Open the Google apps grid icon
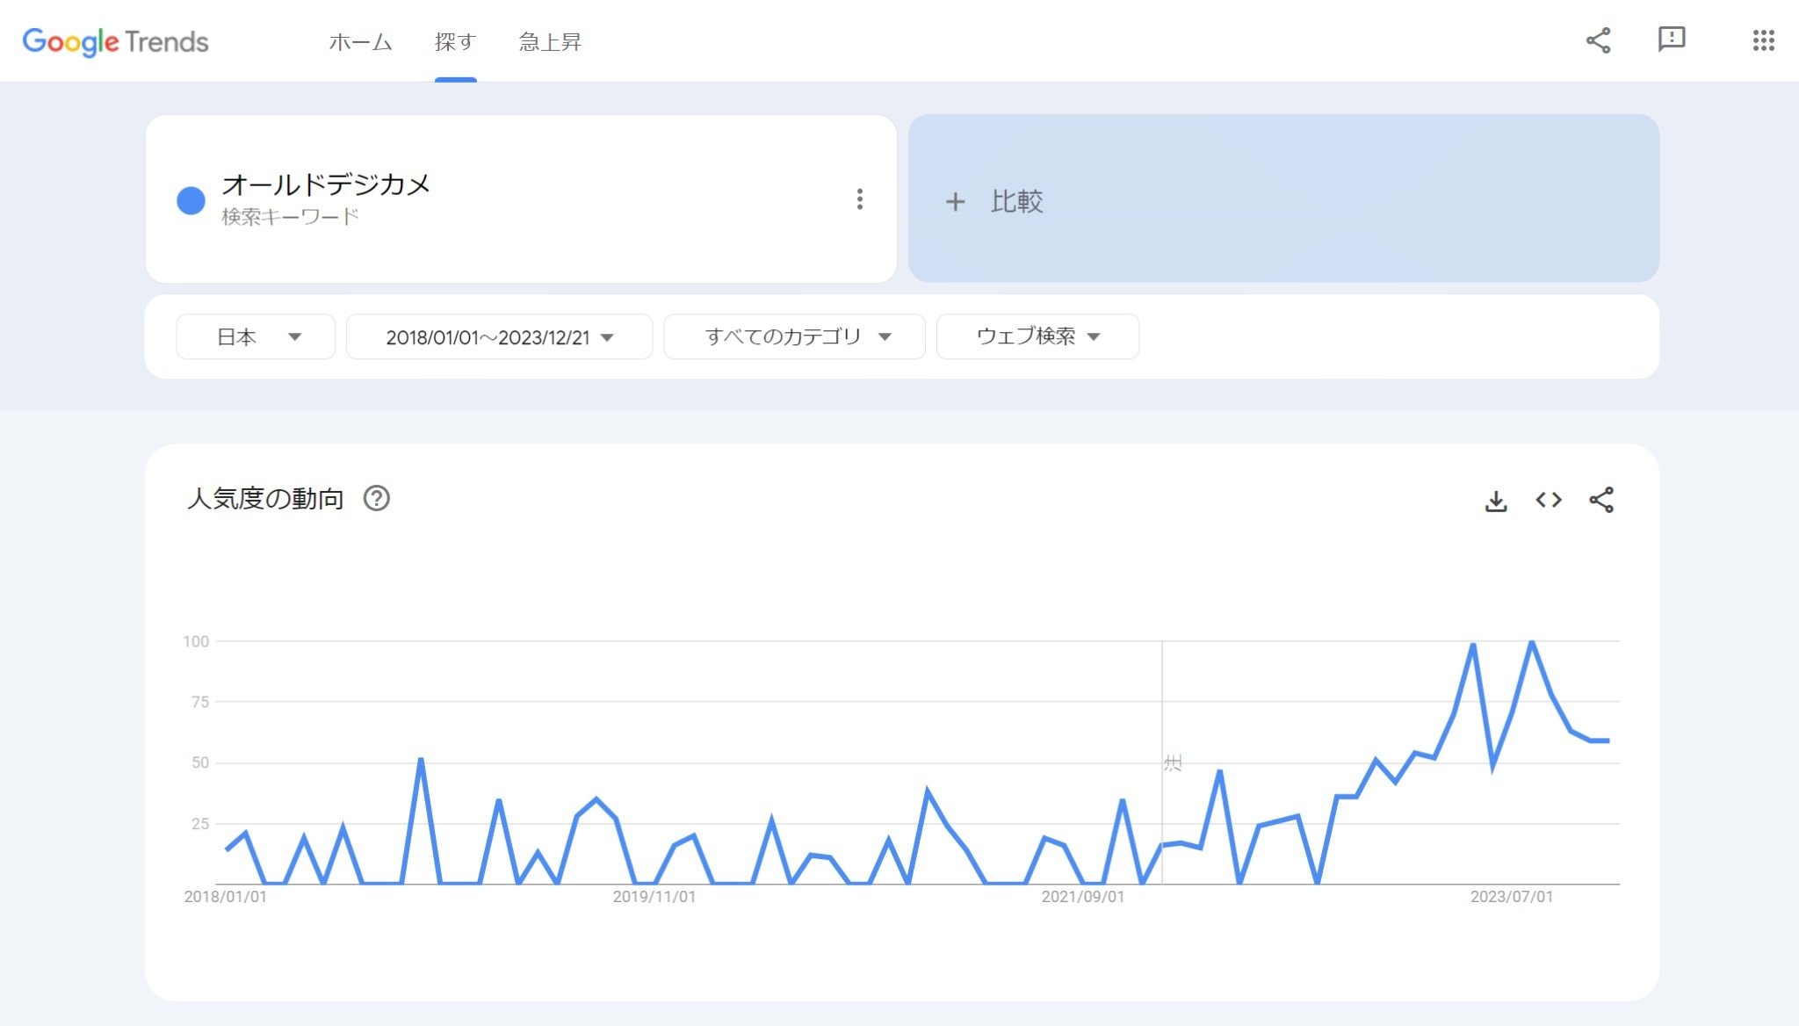The image size is (1799, 1026). tap(1763, 40)
